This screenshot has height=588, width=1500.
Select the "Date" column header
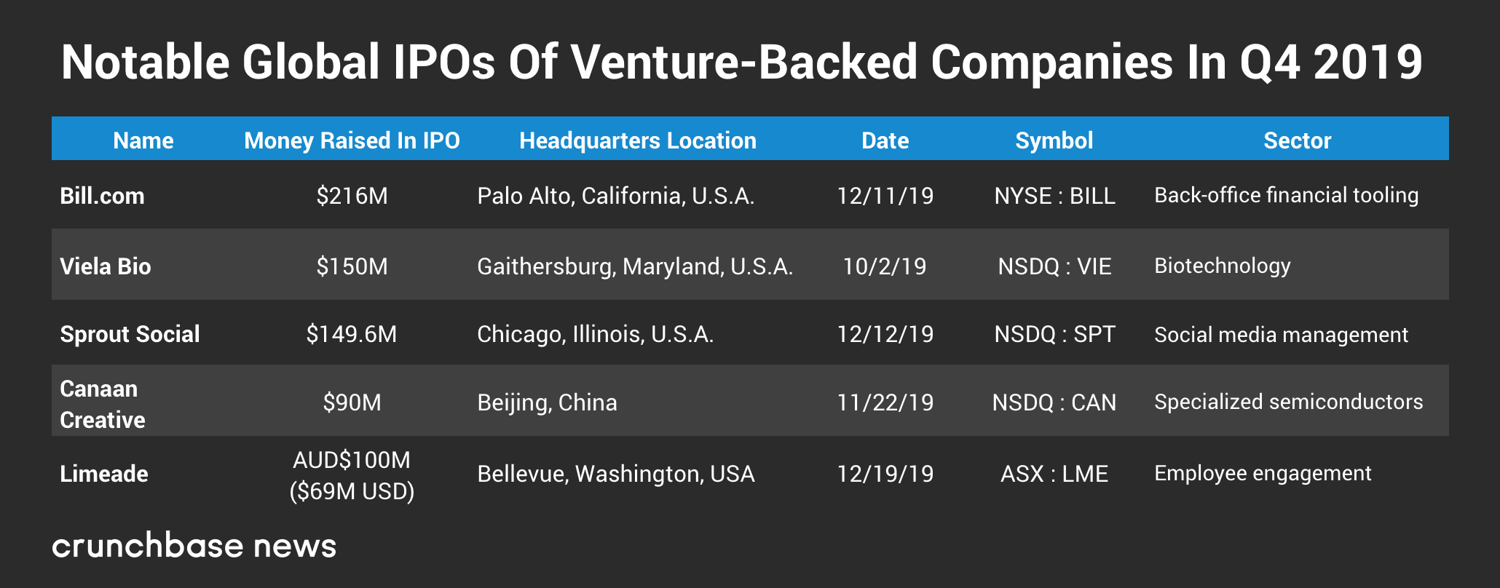(x=885, y=140)
